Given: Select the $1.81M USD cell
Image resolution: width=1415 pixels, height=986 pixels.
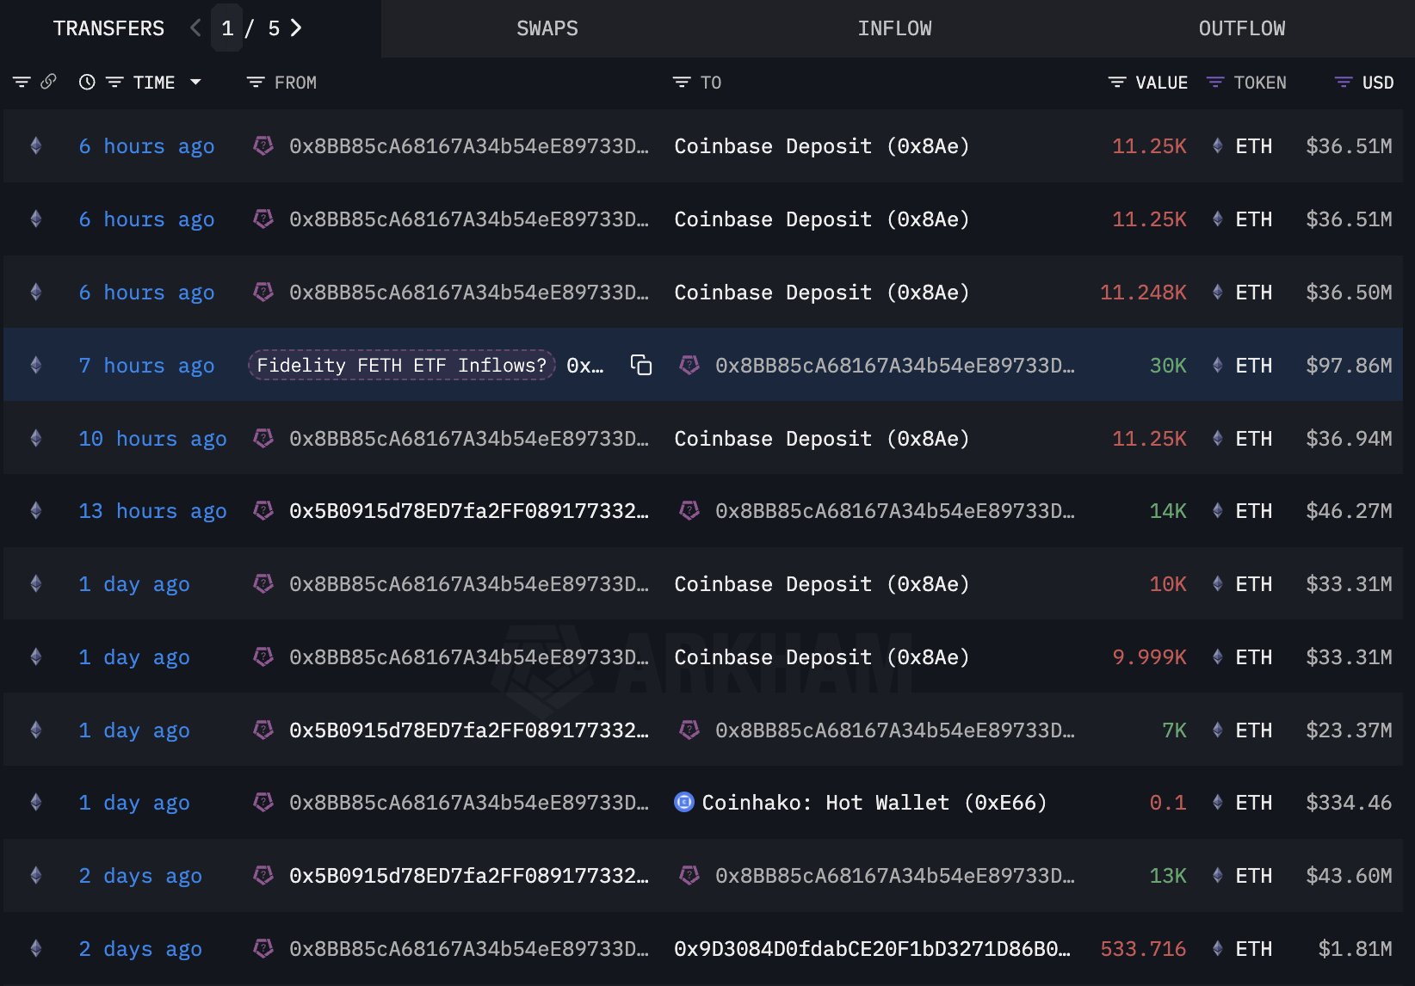Looking at the screenshot, I should pos(1355,949).
